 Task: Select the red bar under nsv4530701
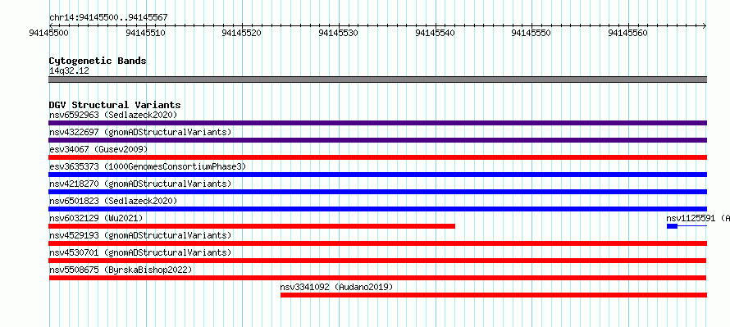coord(377,261)
